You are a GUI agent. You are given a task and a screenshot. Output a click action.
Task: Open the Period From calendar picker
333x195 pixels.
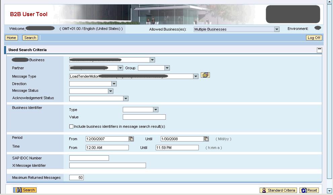pyautogui.click(x=131, y=139)
